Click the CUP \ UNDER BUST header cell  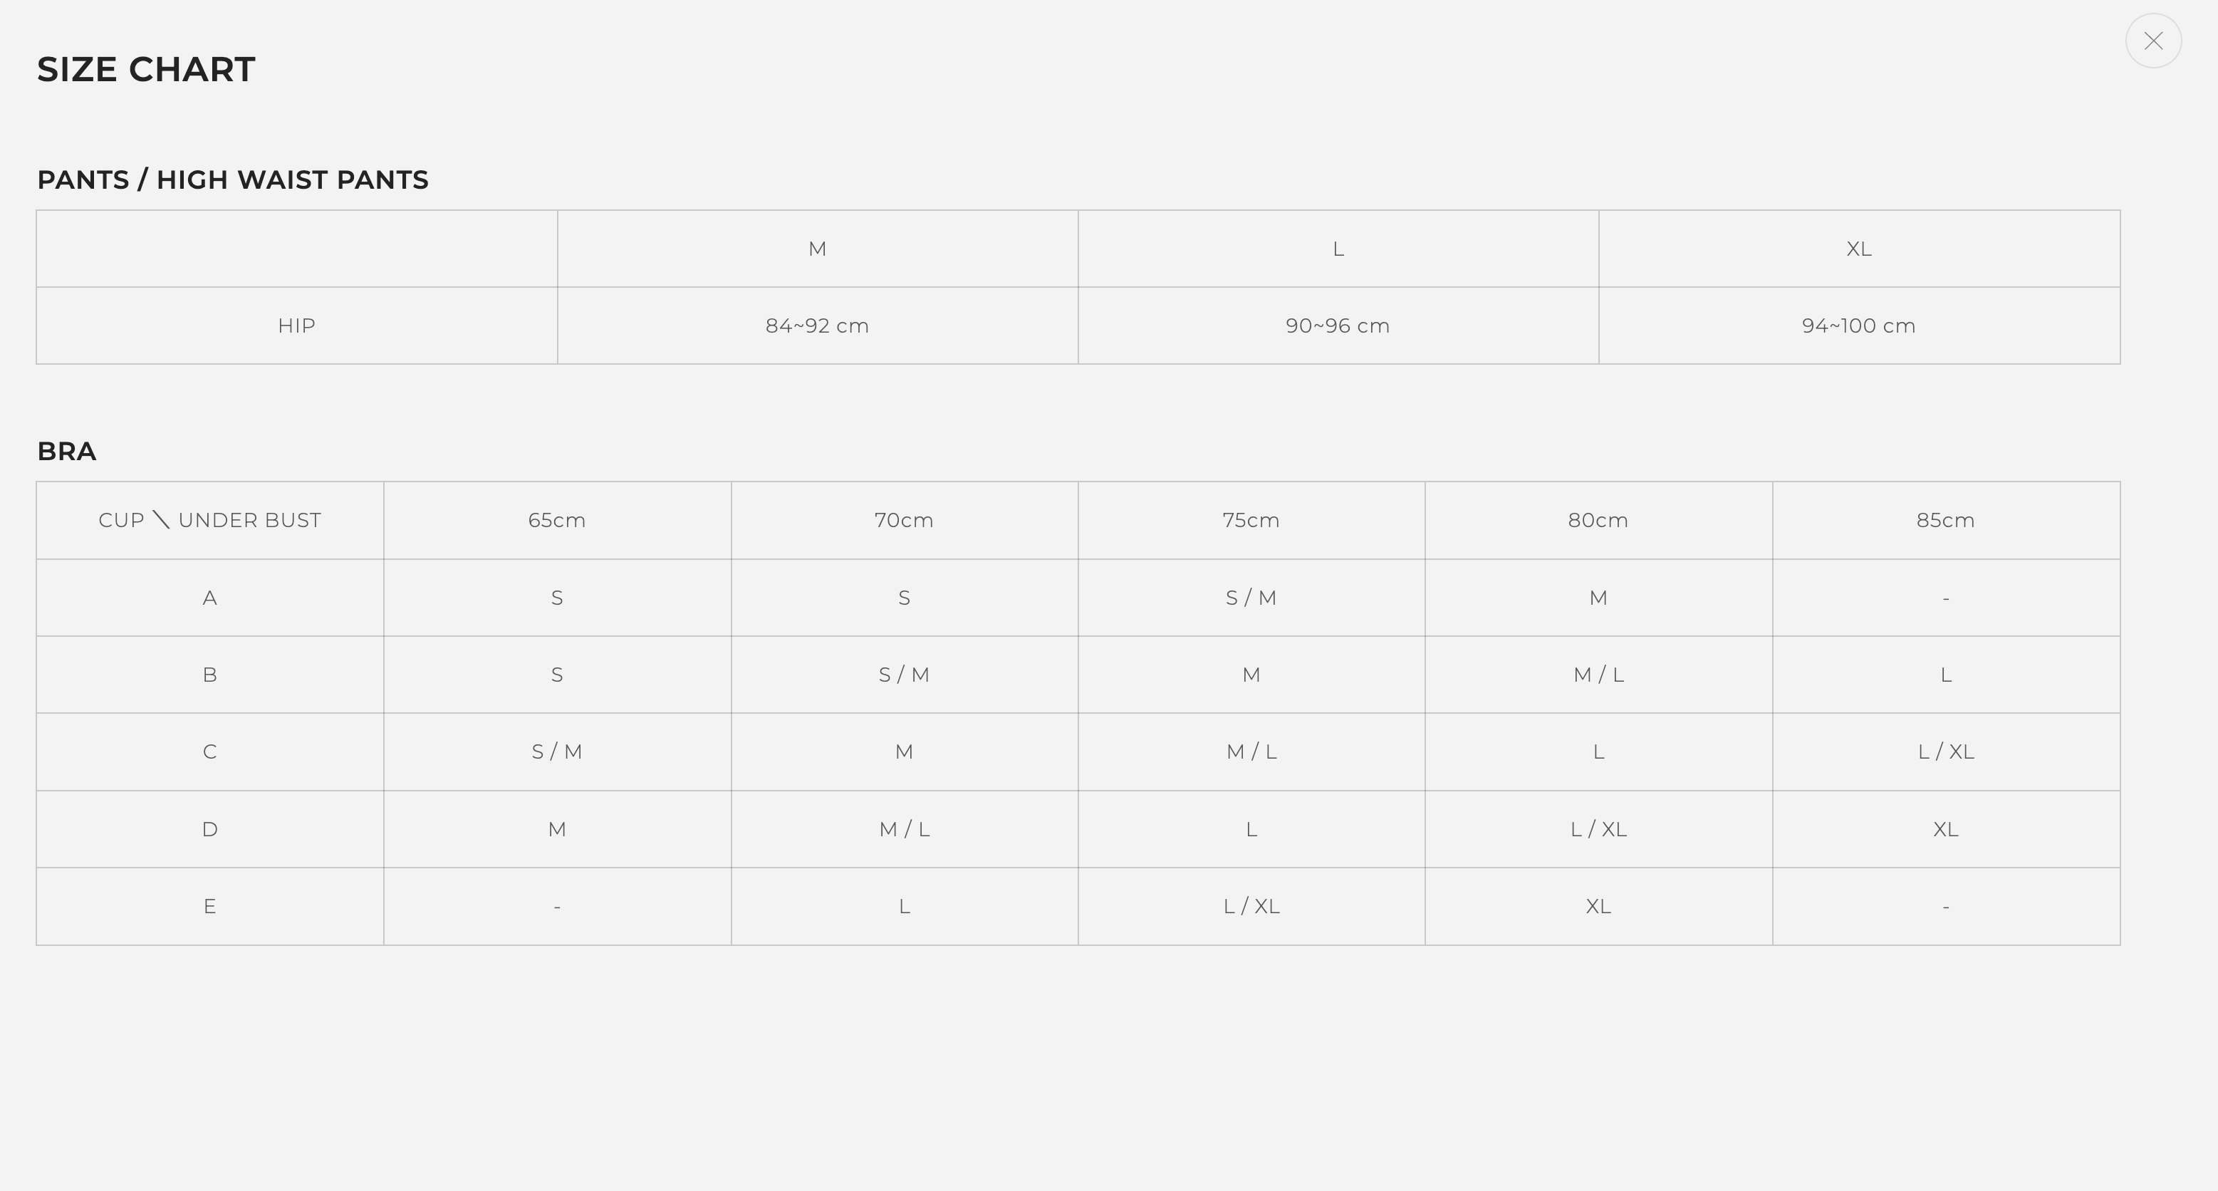click(x=209, y=520)
